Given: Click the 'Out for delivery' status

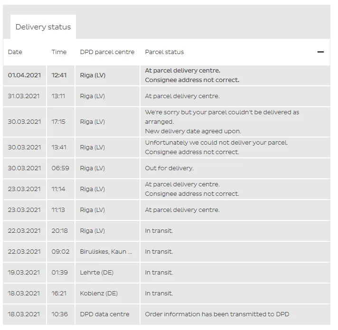Looking at the screenshot, I should click(x=169, y=168).
